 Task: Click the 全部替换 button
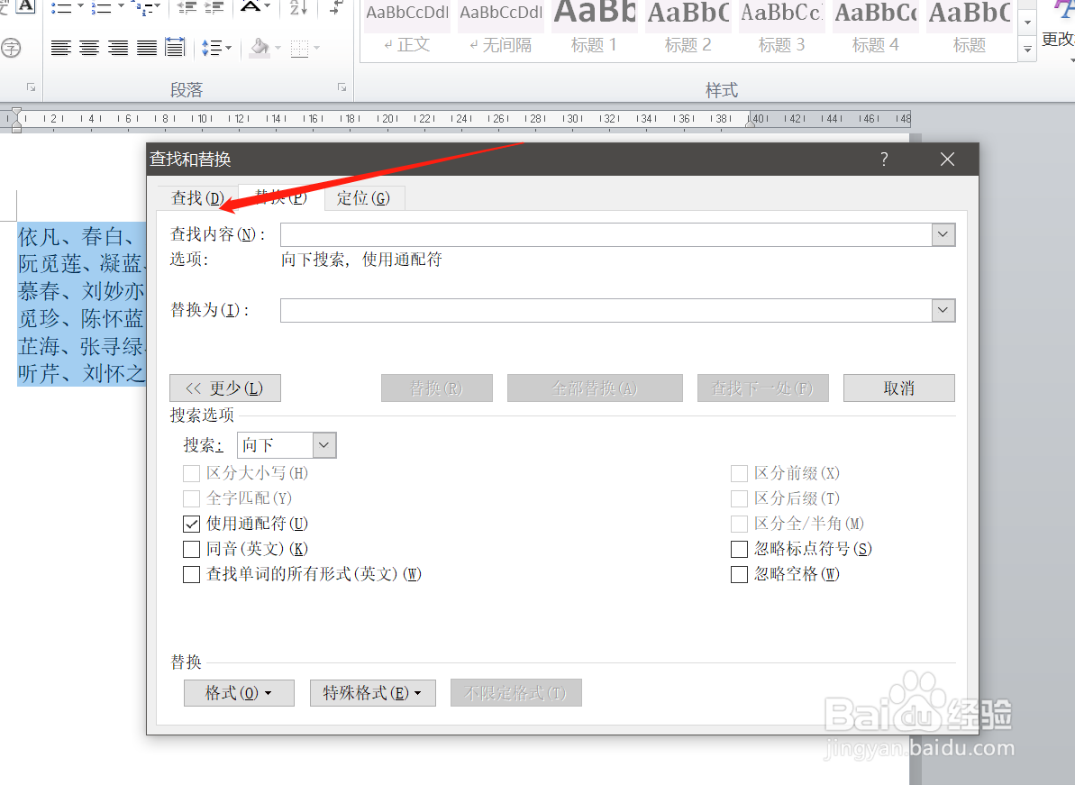click(x=595, y=388)
